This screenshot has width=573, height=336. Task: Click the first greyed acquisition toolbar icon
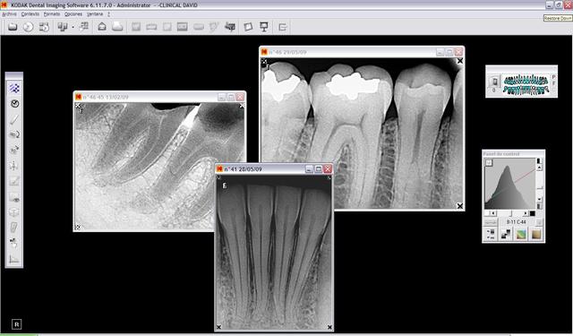tap(136, 27)
